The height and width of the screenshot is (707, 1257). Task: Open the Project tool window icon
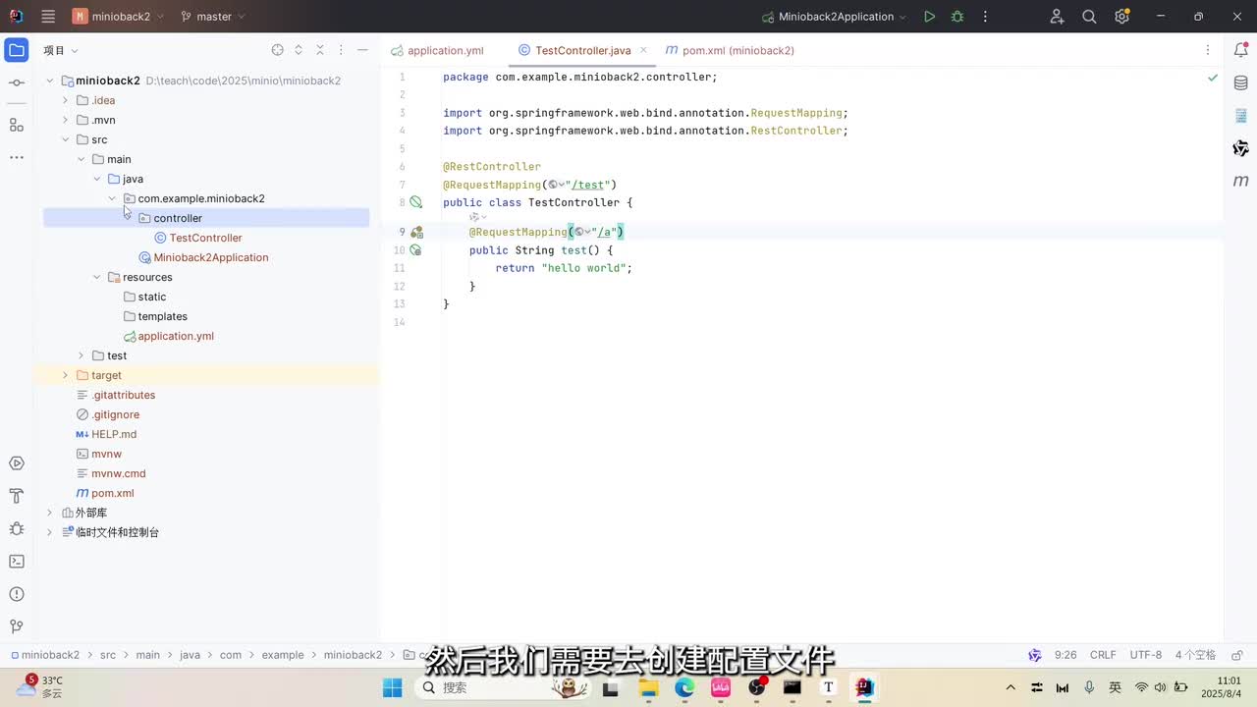(17, 50)
